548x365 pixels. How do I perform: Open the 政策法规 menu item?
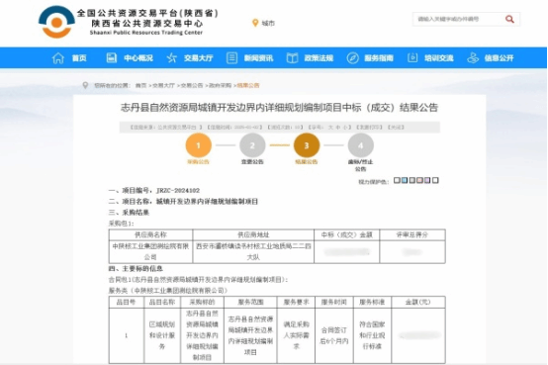pos(310,57)
